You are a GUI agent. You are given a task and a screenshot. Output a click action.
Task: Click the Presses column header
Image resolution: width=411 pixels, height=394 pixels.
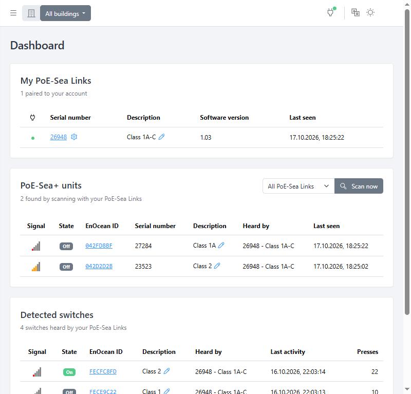pyautogui.click(x=367, y=352)
